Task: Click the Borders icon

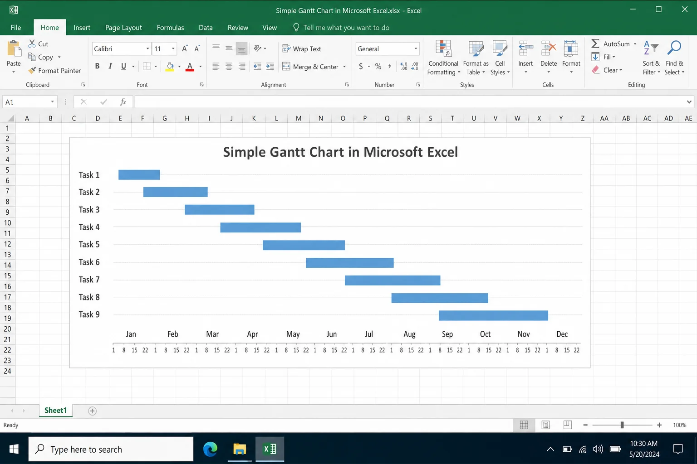Action: click(x=147, y=66)
